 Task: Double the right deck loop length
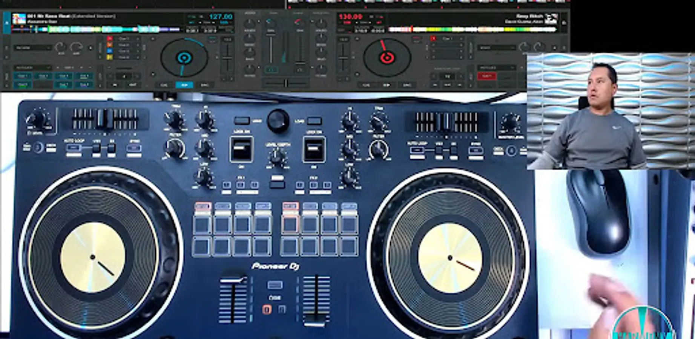tap(462, 76)
